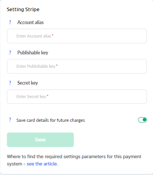
Task: Click the red asterisk in Secret key field
Action: pyautogui.click(x=47, y=95)
